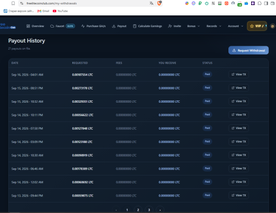Click the gold VIP star button

(257, 26)
